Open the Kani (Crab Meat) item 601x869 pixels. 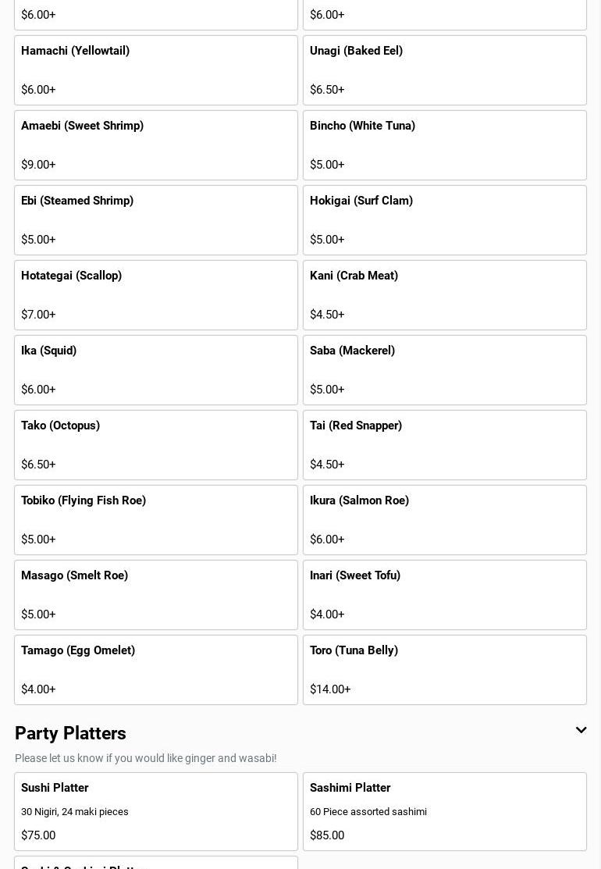click(x=444, y=295)
